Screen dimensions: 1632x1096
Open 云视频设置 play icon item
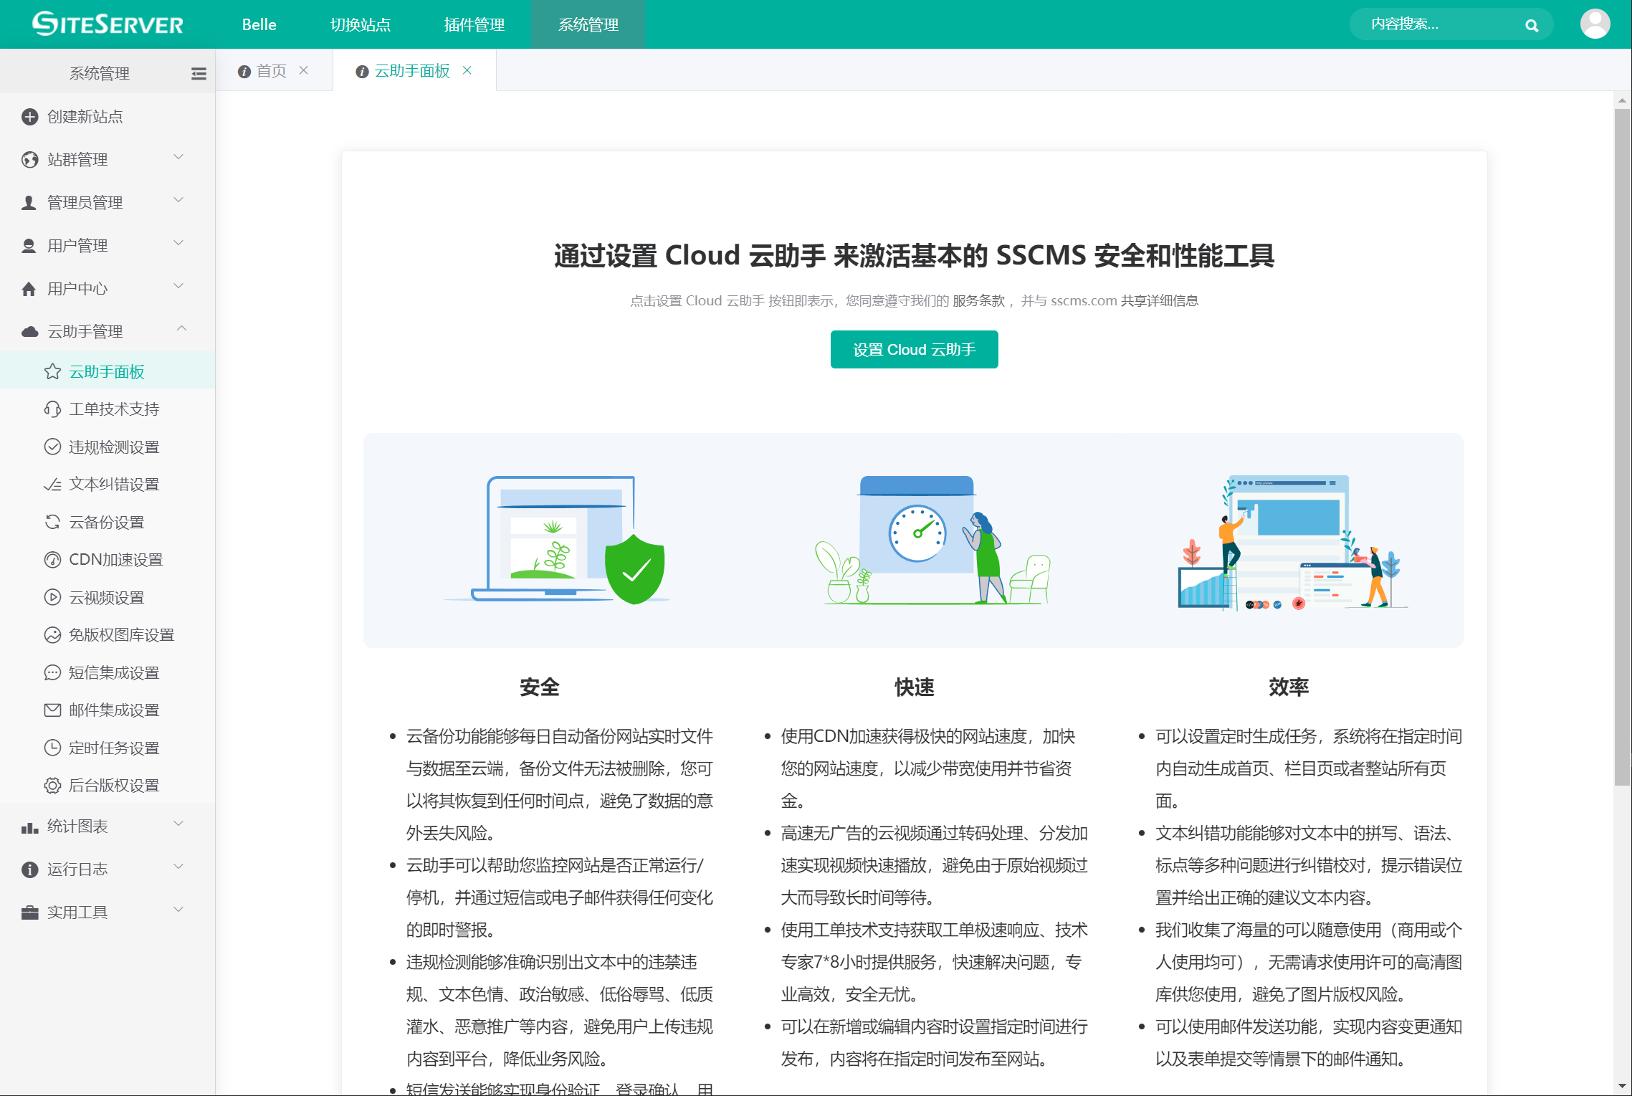[x=106, y=598]
